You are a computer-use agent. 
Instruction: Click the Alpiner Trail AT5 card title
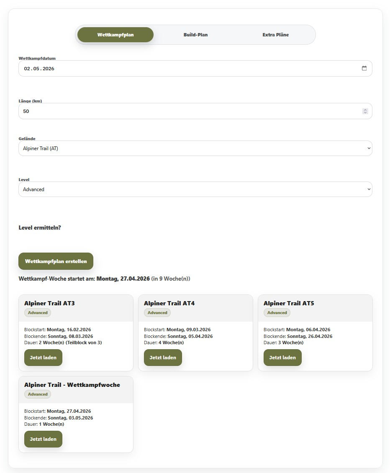pos(289,303)
